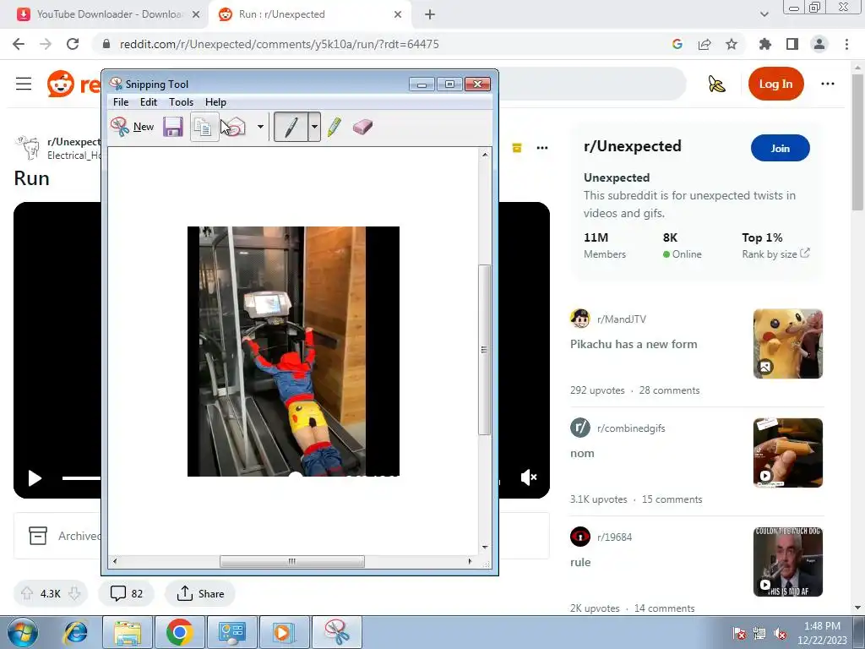Play the Reddit video

(34, 478)
